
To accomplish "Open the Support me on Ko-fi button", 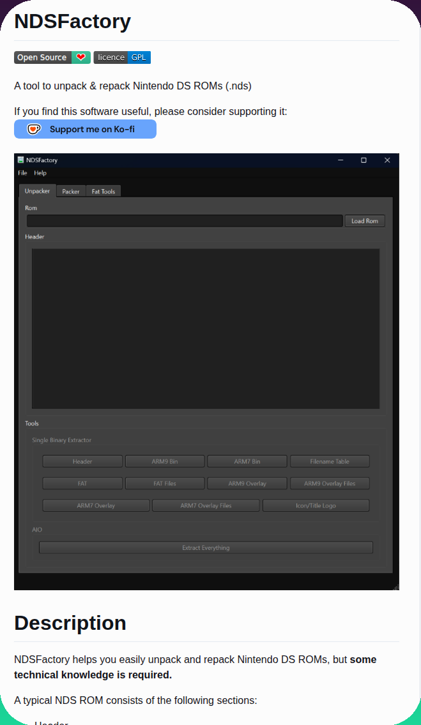I will click(x=85, y=129).
